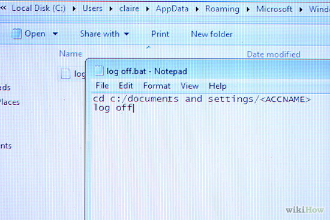Expand arrow after Roaming breadcrumb
Viewport: 330px width, 220px height.
pyautogui.click(x=248, y=9)
